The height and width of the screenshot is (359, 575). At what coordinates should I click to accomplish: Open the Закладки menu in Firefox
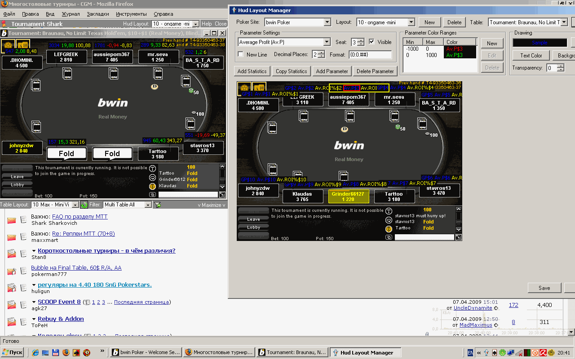point(98,14)
